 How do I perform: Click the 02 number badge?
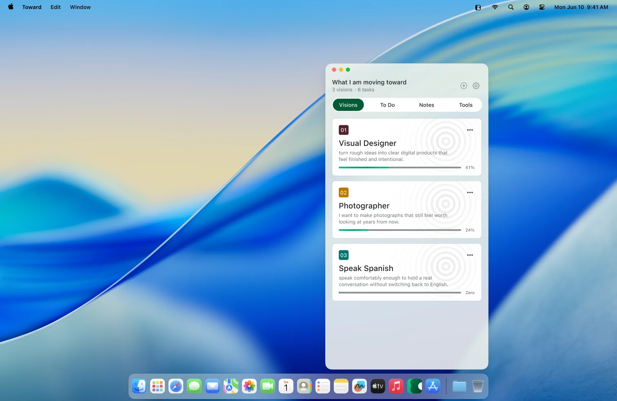(x=344, y=193)
